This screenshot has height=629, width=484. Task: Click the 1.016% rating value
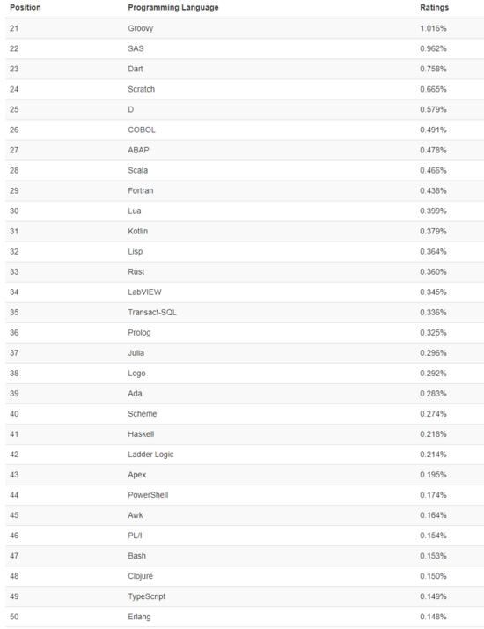pos(433,28)
